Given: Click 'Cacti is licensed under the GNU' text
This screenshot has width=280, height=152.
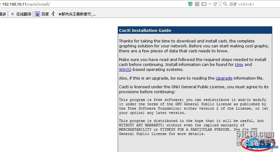Looking at the screenshot, I should tap(194, 89).
